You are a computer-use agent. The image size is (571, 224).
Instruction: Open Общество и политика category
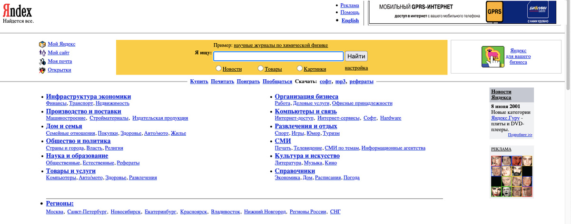click(79, 140)
